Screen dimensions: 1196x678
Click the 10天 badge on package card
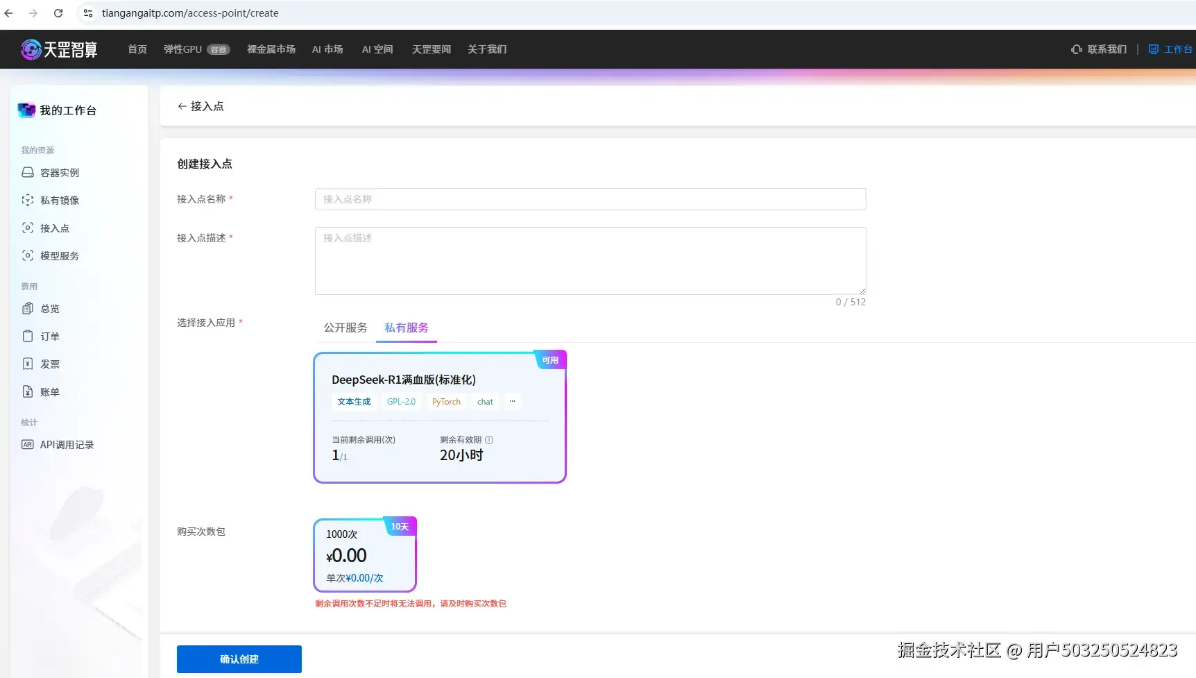pyautogui.click(x=400, y=526)
